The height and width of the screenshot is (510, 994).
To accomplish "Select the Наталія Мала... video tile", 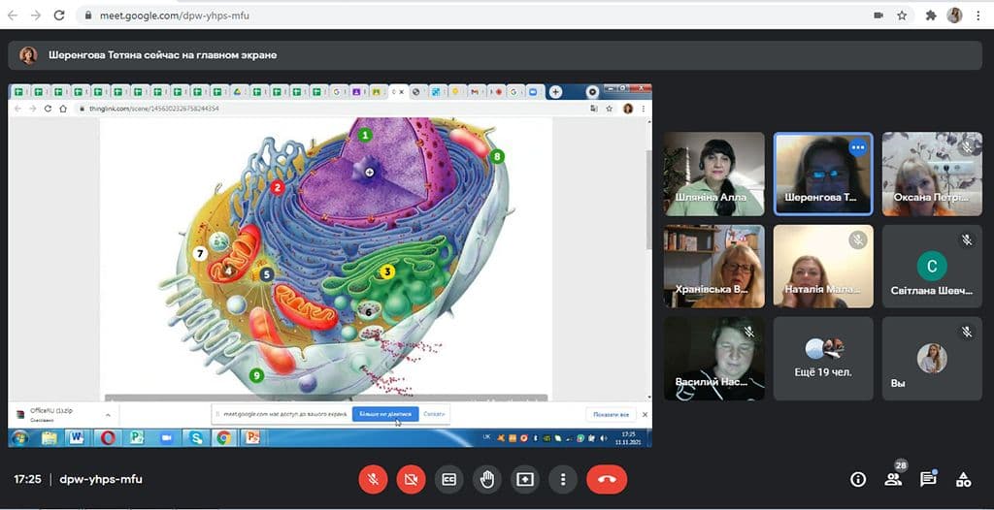I will (823, 266).
